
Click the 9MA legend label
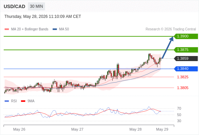pos(31,101)
